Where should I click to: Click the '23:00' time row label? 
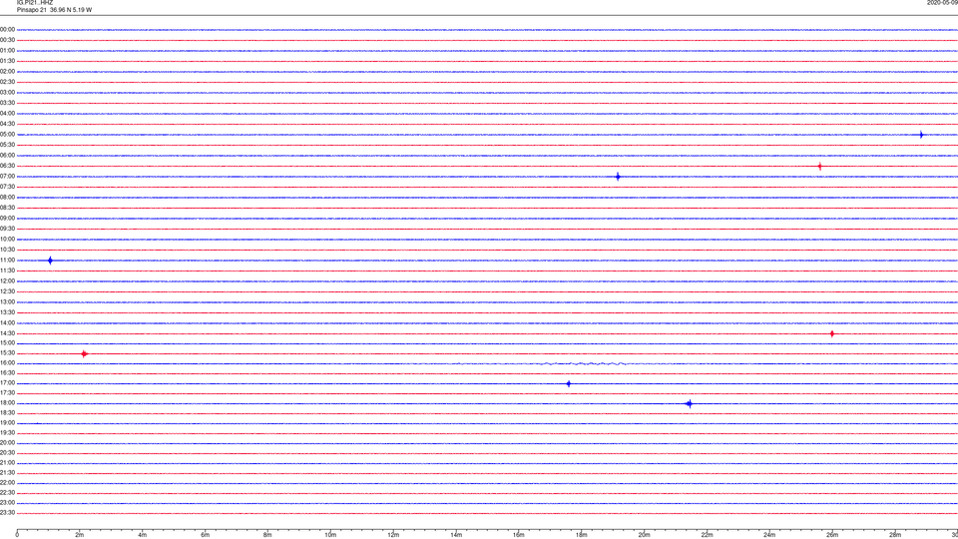pos(7,503)
